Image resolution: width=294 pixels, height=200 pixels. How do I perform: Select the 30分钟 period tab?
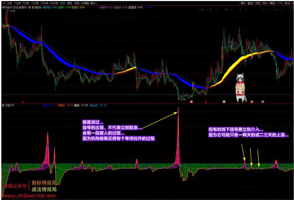44,3
